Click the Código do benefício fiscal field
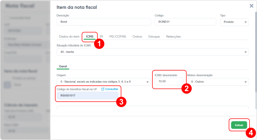The height and width of the screenshot is (140, 257). tap(87, 95)
